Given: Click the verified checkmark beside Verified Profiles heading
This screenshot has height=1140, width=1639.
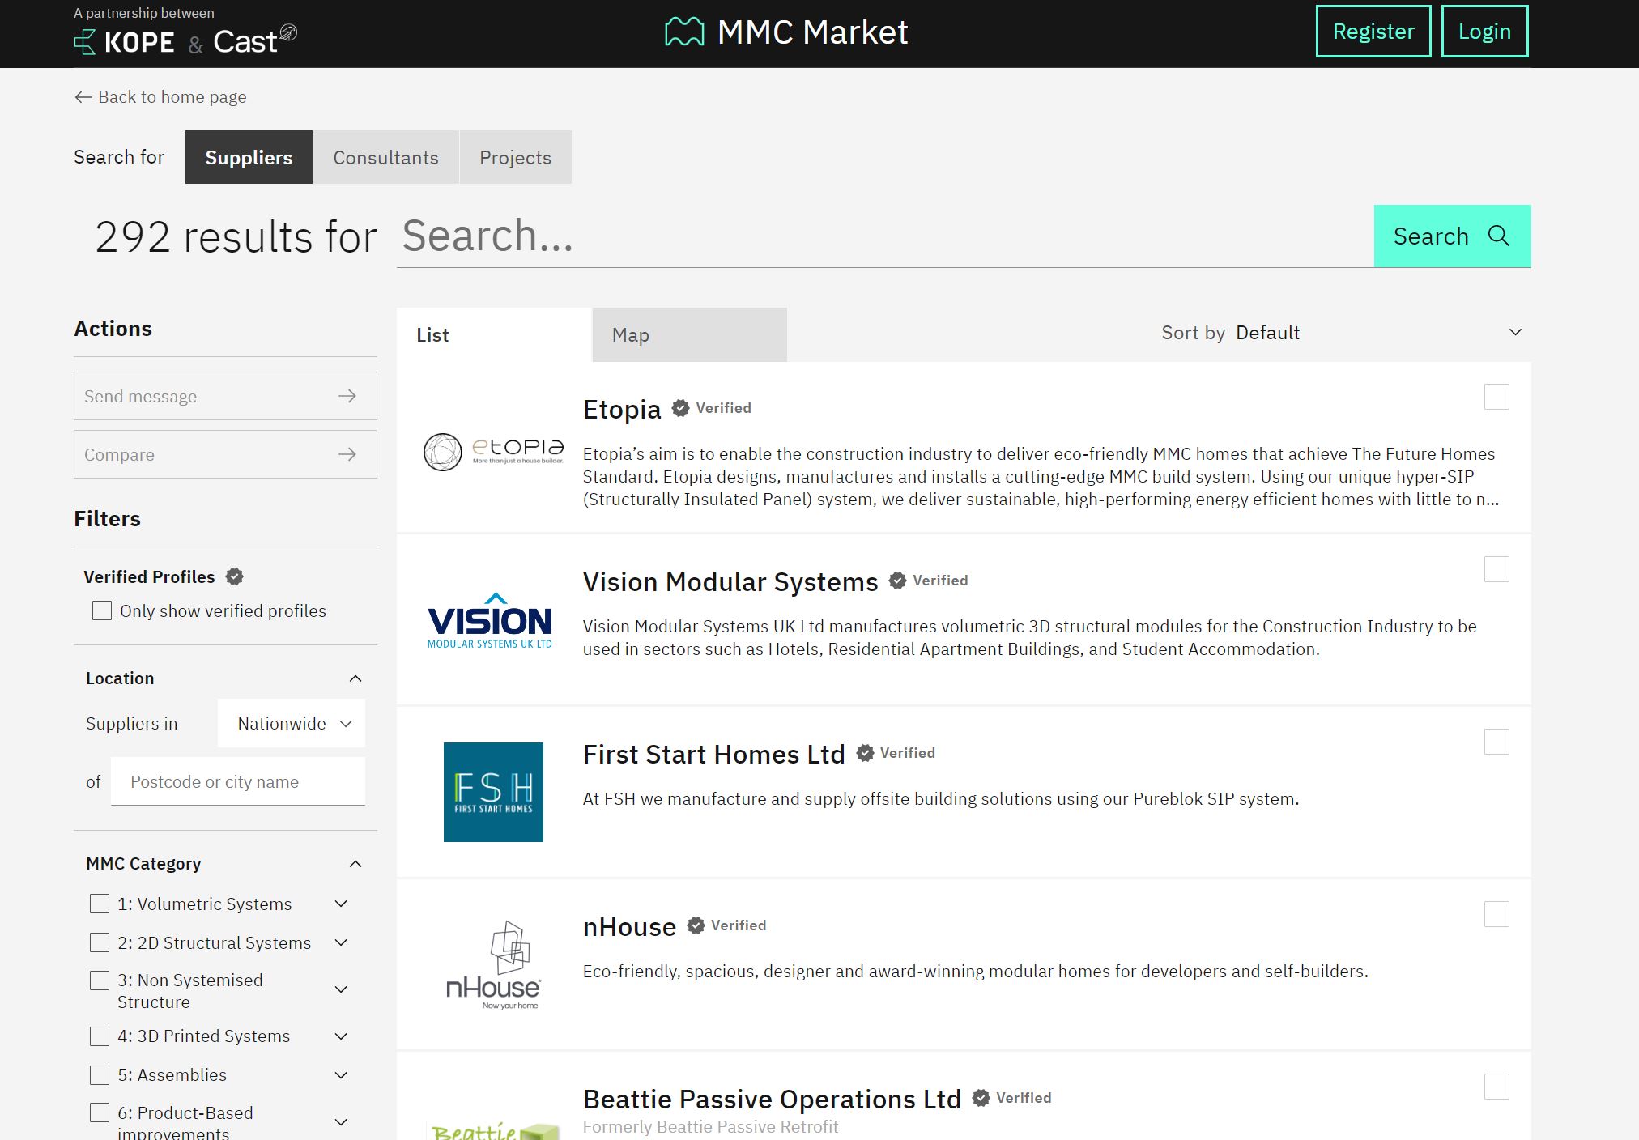Looking at the screenshot, I should pyautogui.click(x=234, y=576).
